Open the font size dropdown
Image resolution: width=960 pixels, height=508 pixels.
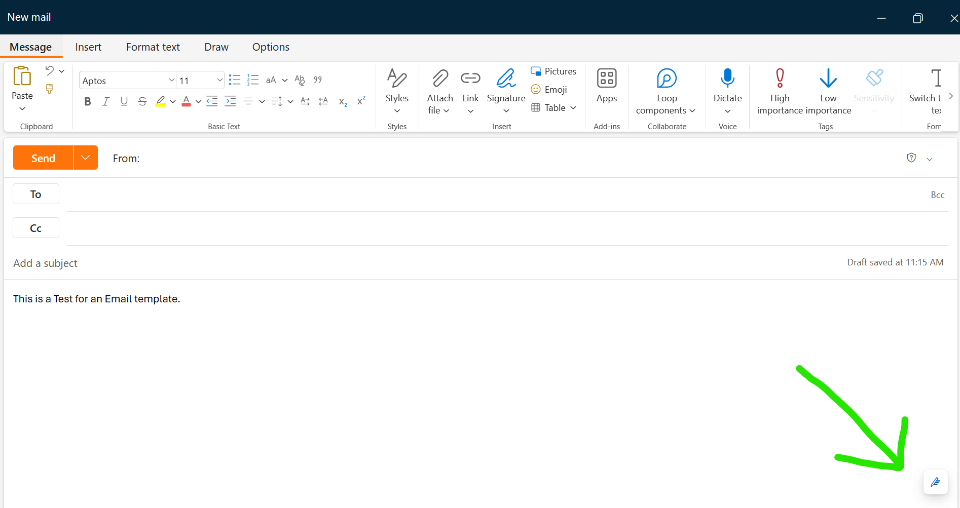pyautogui.click(x=219, y=81)
